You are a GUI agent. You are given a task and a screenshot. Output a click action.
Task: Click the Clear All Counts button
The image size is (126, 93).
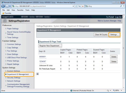[101, 35]
